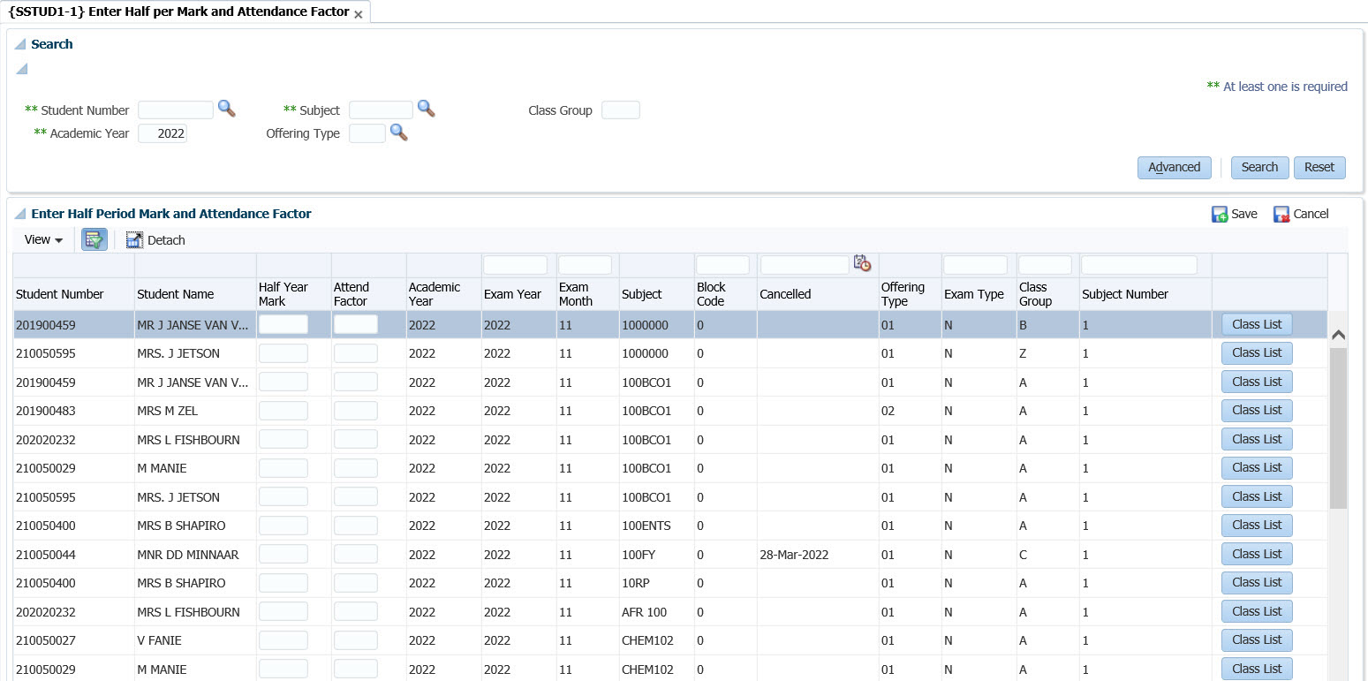Open Class List for MRS M ZEL
Screen dimensions: 1368x681
[x=1256, y=411]
